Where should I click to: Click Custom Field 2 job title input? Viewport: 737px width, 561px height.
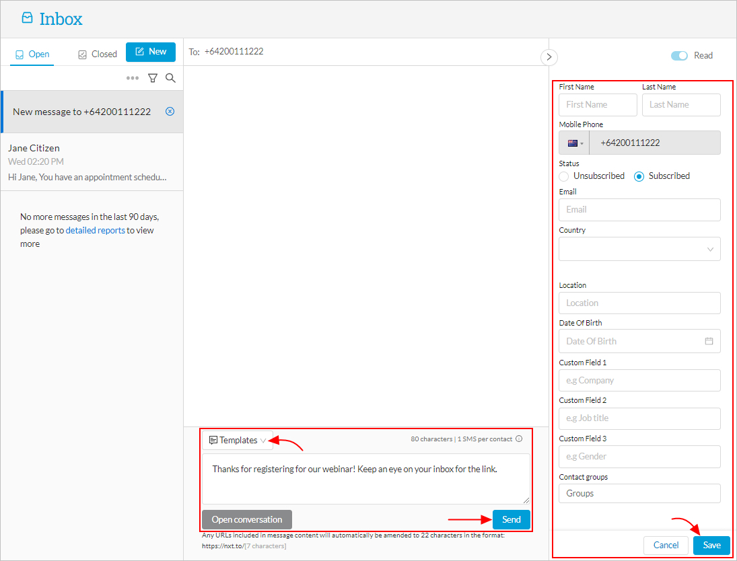point(639,418)
